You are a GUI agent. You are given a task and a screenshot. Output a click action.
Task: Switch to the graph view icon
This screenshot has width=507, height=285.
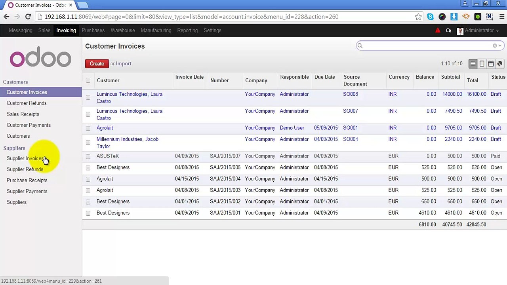pyautogui.click(x=500, y=64)
